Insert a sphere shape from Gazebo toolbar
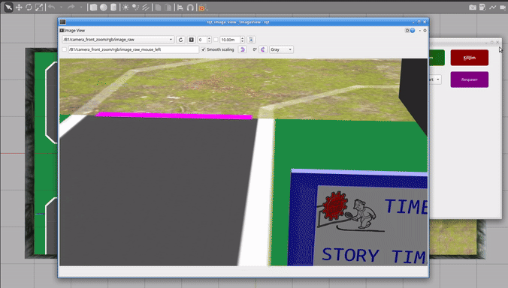Viewport: 508px width, 288px height. (x=104, y=7)
